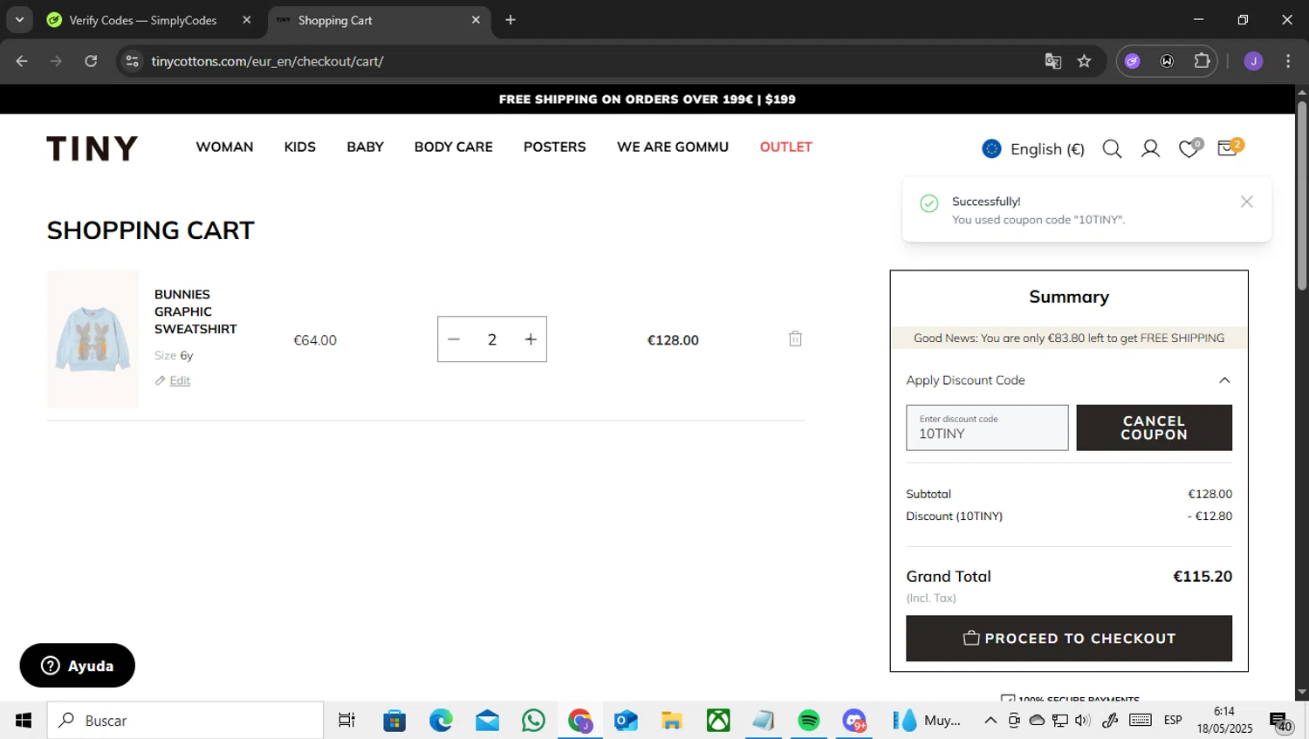Launch Microsoft Edge from taskbar
Viewport: 1309px width, 739px height.
click(x=441, y=721)
